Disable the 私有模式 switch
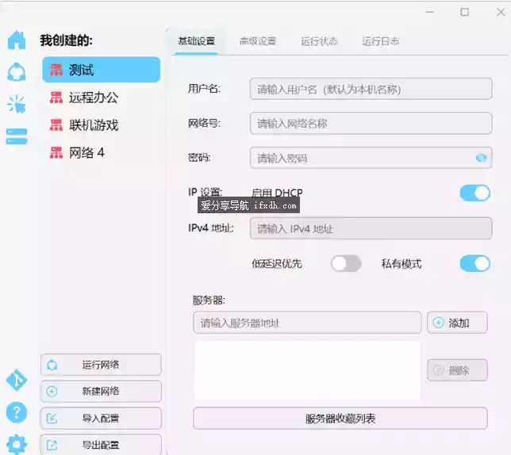This screenshot has height=455, width=511. (474, 263)
